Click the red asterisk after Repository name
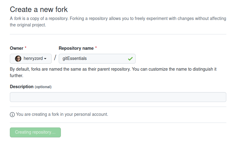Viewport: 250px width, 141px height. 96,48
